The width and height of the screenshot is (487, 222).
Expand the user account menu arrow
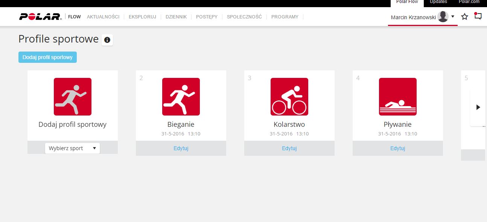tap(453, 17)
